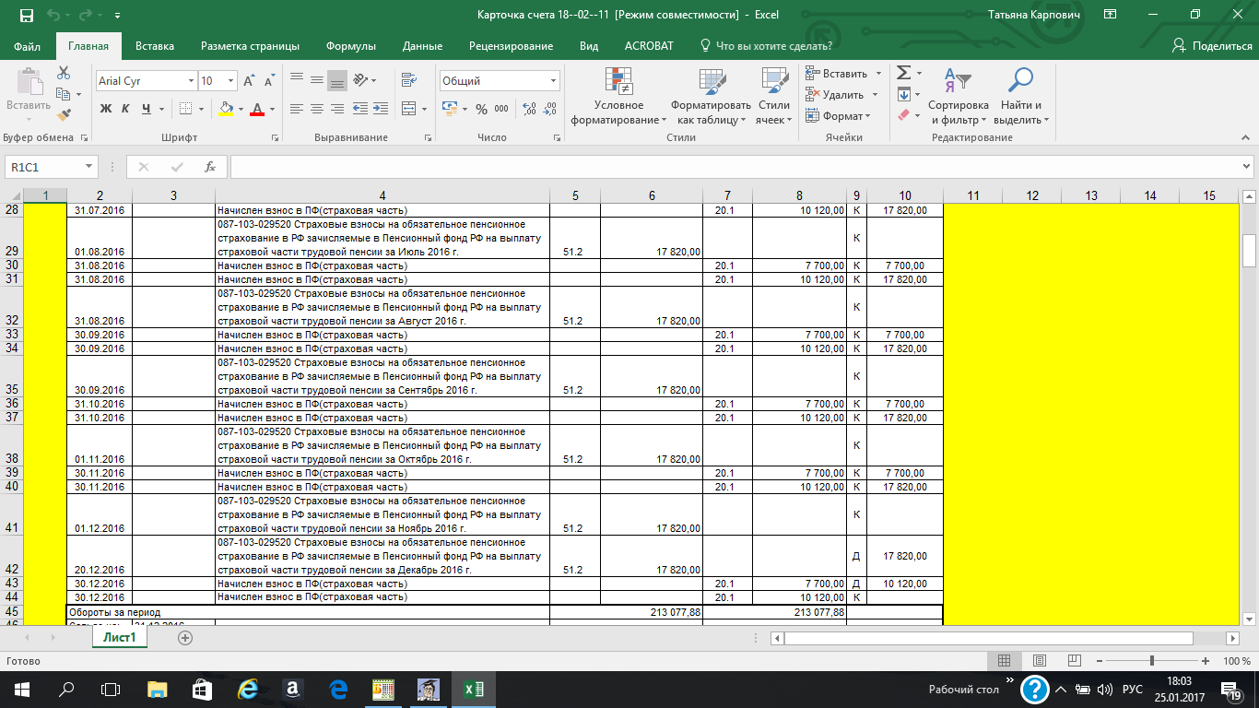Open Conditional Formatting menu
1259x708 pixels.
click(x=618, y=97)
